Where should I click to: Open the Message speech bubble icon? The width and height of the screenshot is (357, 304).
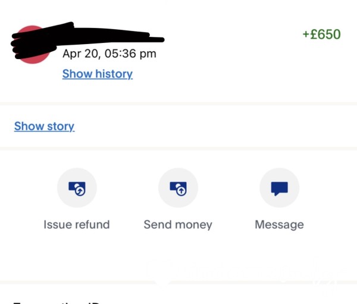[x=280, y=188]
